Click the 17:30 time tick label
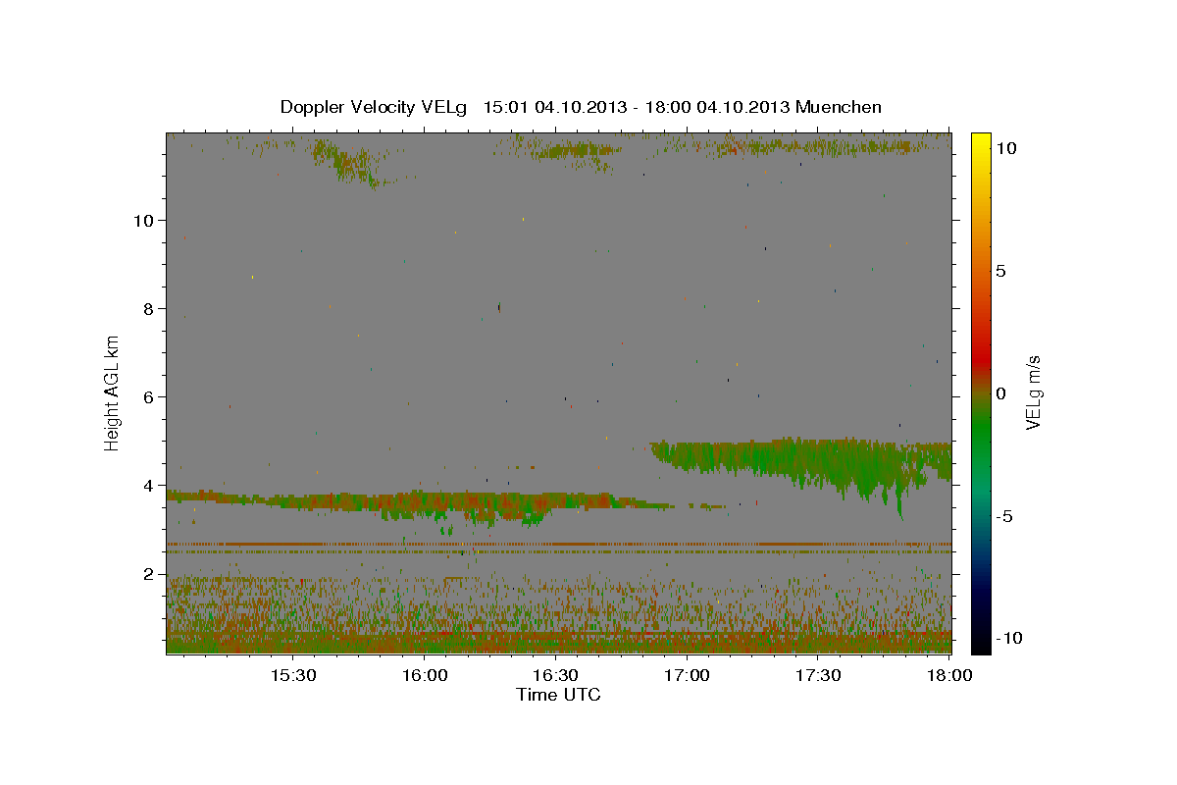 click(x=819, y=676)
